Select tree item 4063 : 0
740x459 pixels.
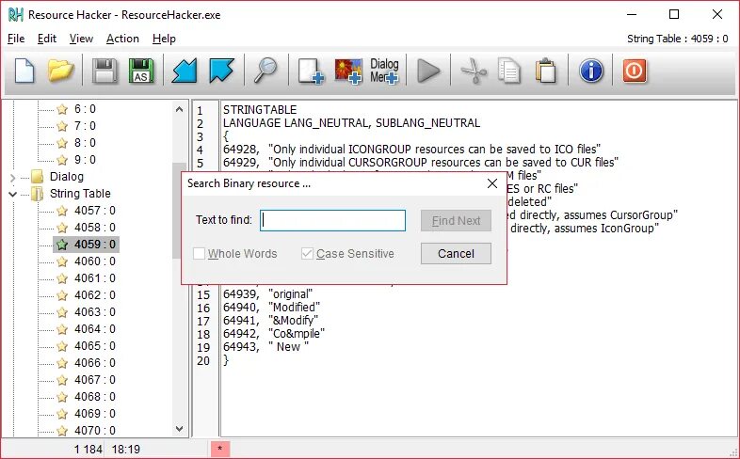tap(95, 312)
